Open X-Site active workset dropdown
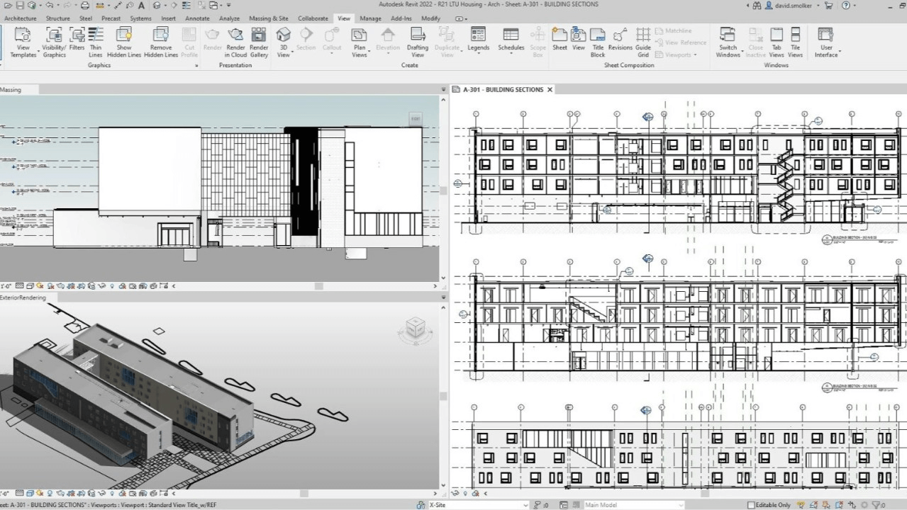The image size is (907, 510). 524,505
